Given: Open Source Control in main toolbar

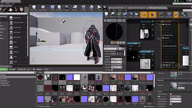Looking at the screenshot, I should click(x=43, y=8).
